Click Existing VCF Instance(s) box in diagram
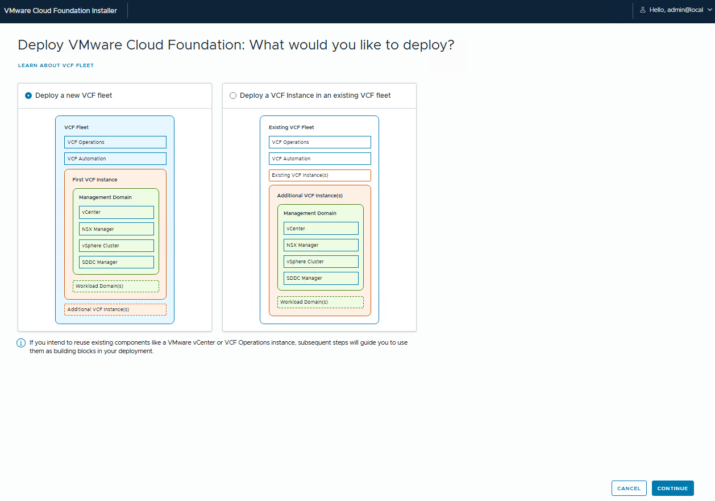 click(x=320, y=175)
